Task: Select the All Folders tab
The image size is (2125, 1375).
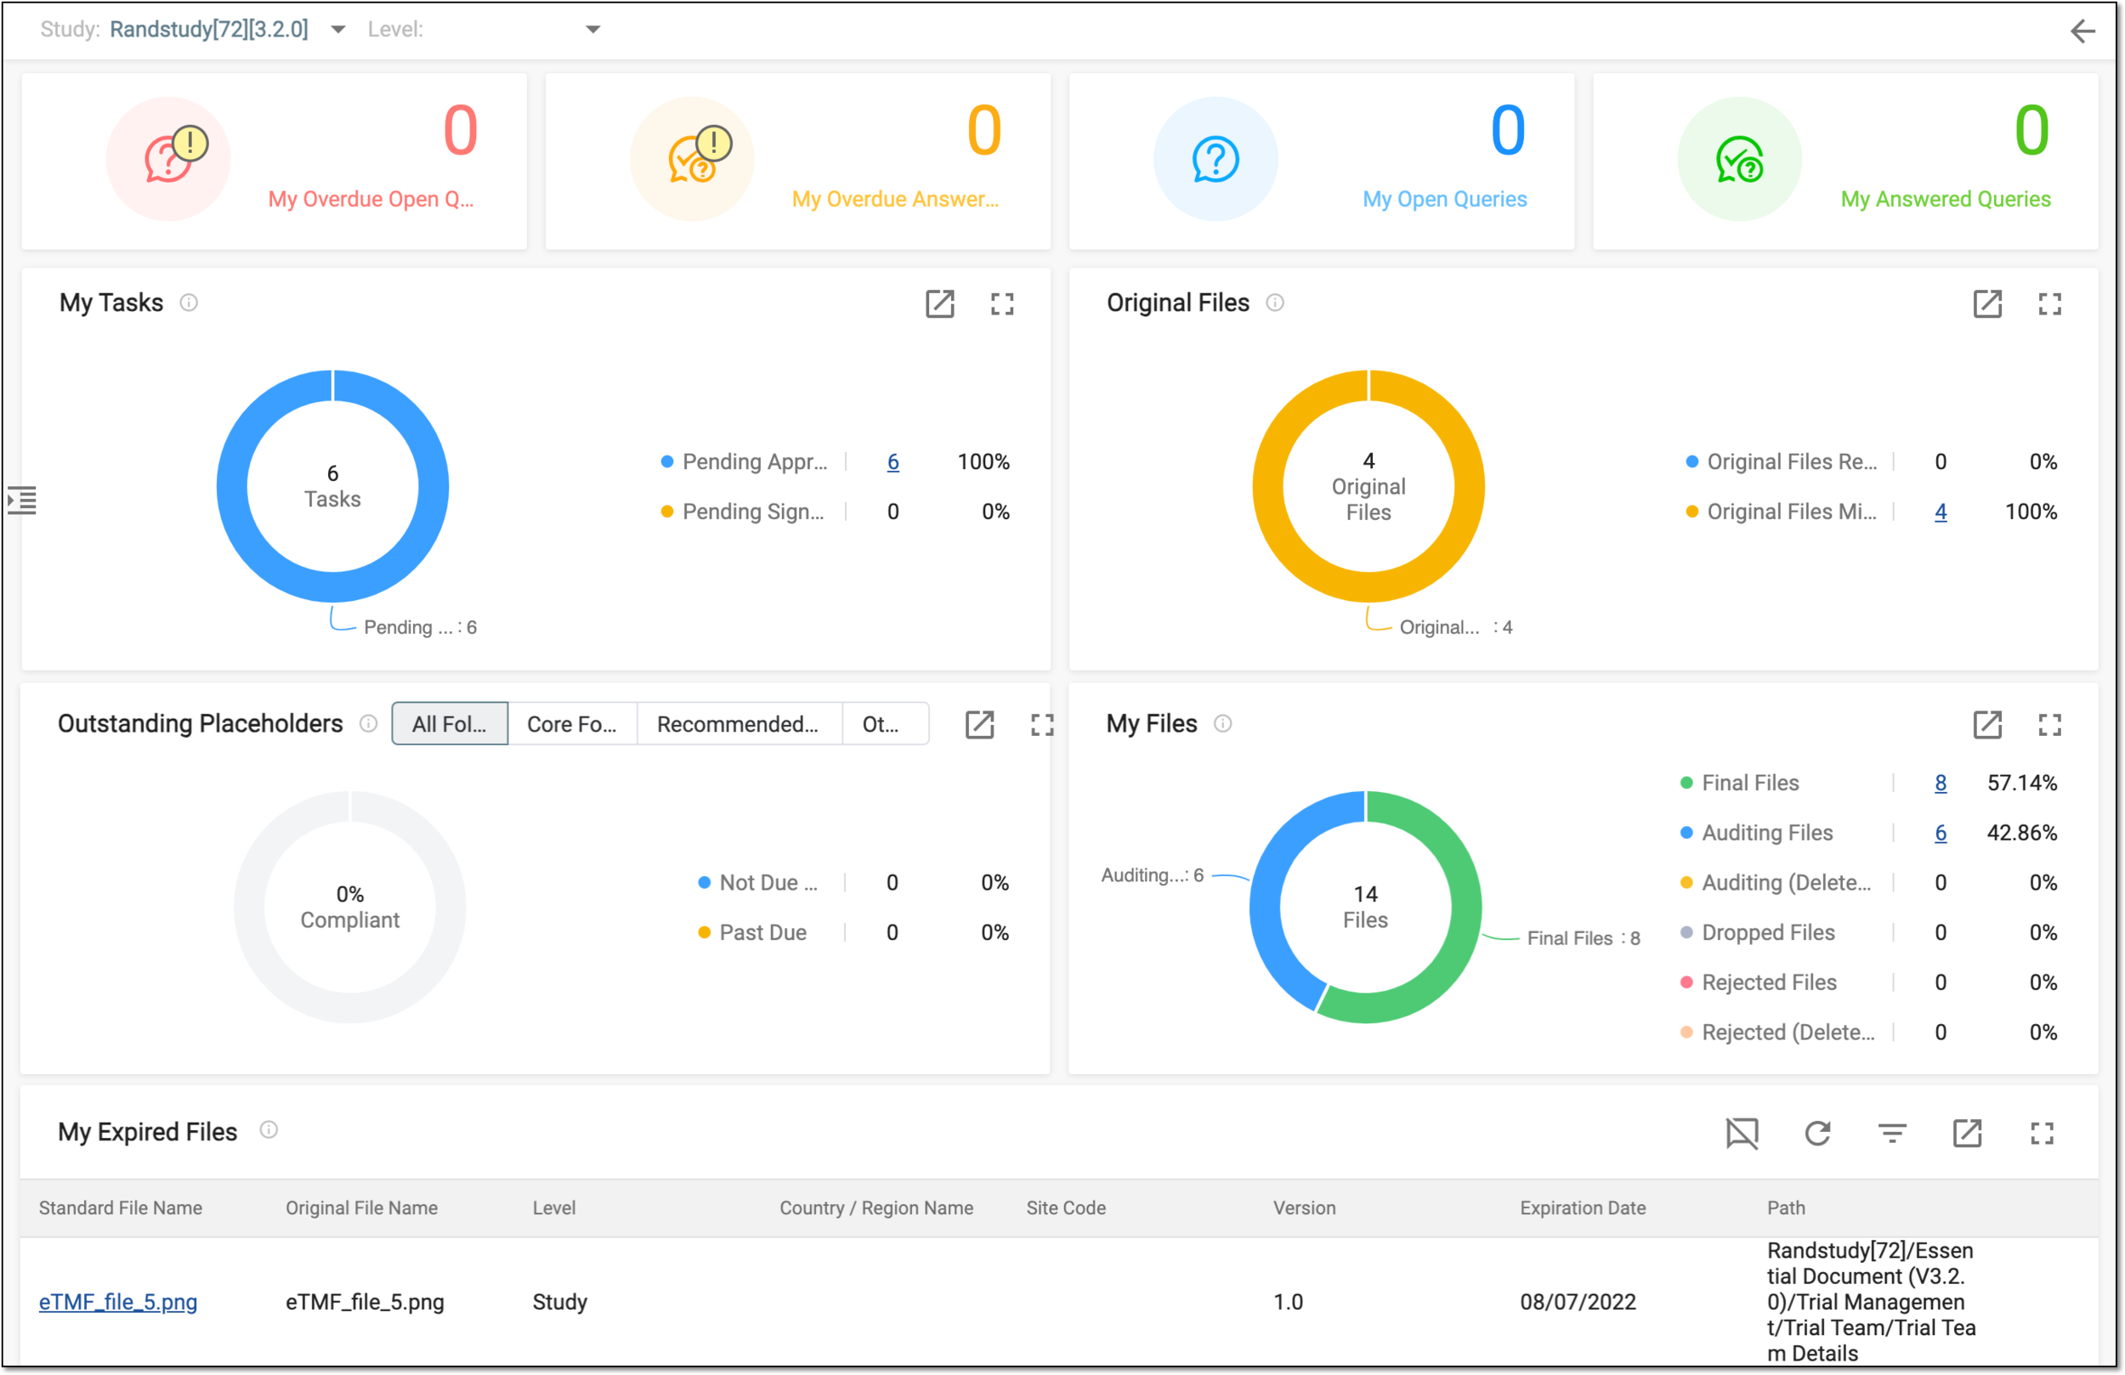Action: [x=450, y=724]
